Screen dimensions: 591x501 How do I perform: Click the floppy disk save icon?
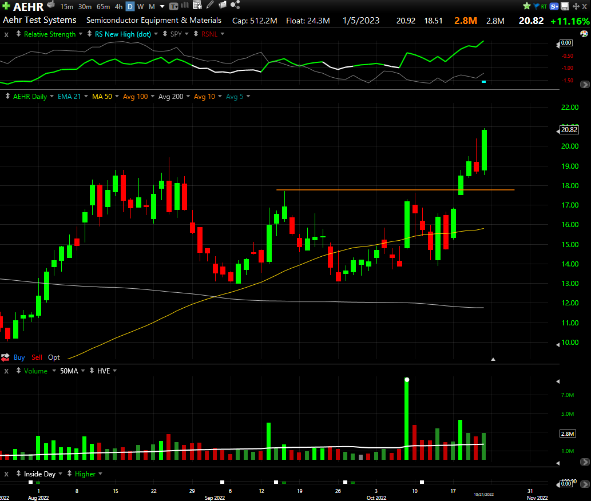click(565, 6)
